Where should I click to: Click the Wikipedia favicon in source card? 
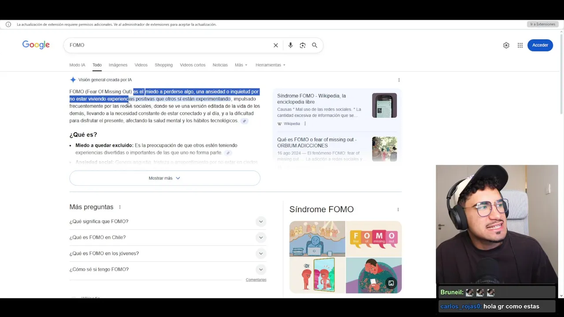pyautogui.click(x=279, y=124)
